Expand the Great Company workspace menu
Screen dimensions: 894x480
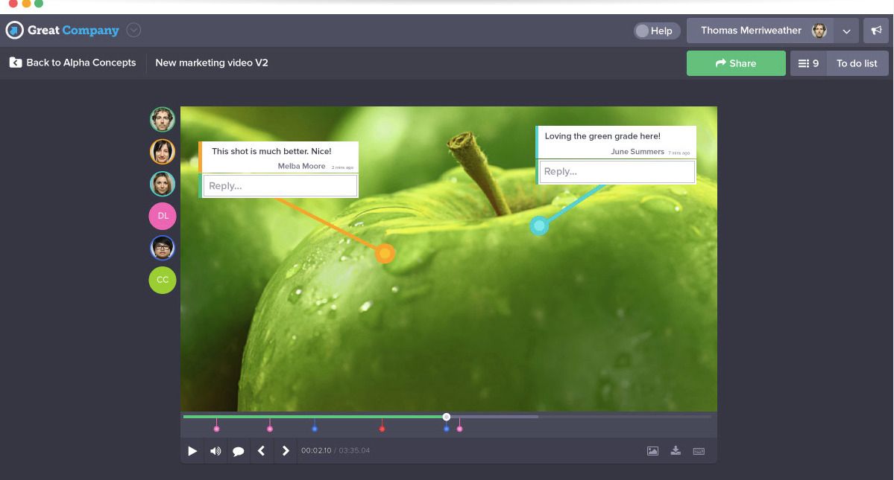133,30
